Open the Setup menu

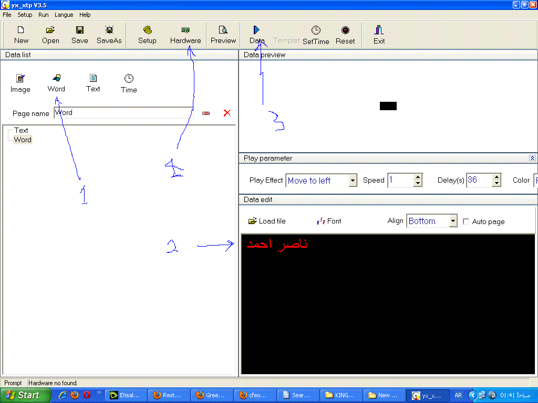point(25,15)
